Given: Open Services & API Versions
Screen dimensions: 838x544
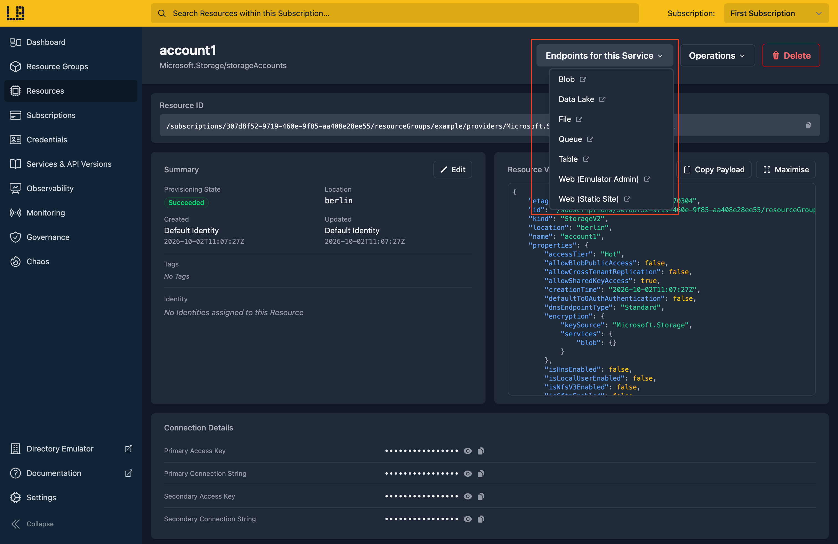Looking at the screenshot, I should pyautogui.click(x=71, y=164).
